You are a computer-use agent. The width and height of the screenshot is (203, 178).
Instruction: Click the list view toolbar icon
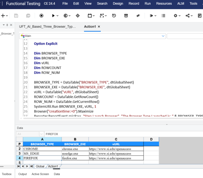coord(164,16)
